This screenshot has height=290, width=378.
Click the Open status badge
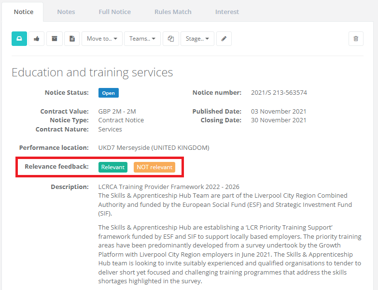(109, 93)
